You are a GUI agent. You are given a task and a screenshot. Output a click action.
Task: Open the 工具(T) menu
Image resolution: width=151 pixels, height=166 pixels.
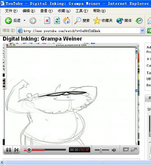[x=82, y=11]
